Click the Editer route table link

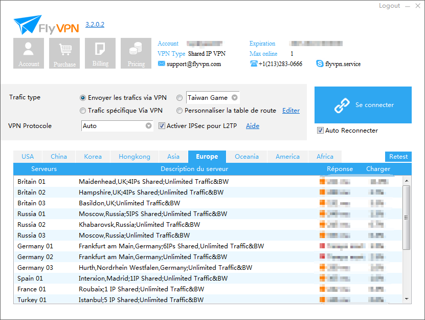291,111
